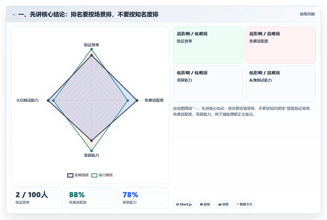Click the Chart.js tag chip
The image size is (327, 220).
click(x=184, y=204)
